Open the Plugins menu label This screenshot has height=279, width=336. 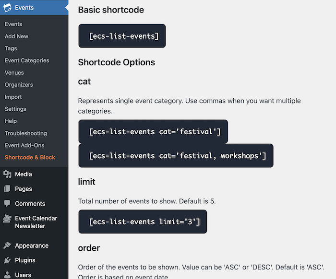(25, 260)
